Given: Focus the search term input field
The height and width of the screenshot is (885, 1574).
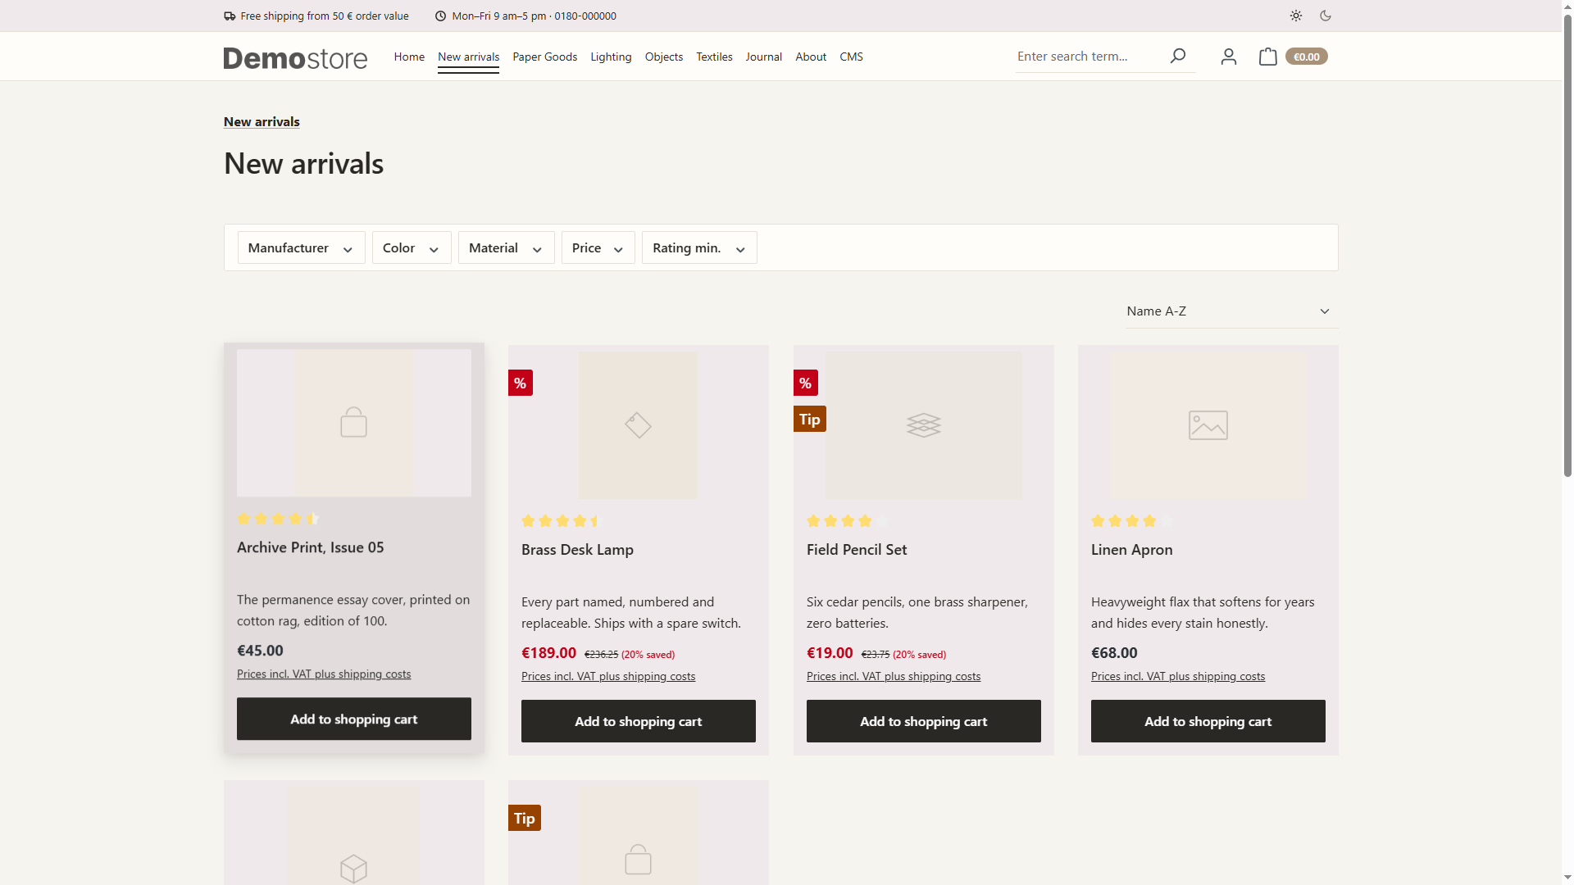Looking at the screenshot, I should click(x=1088, y=56).
